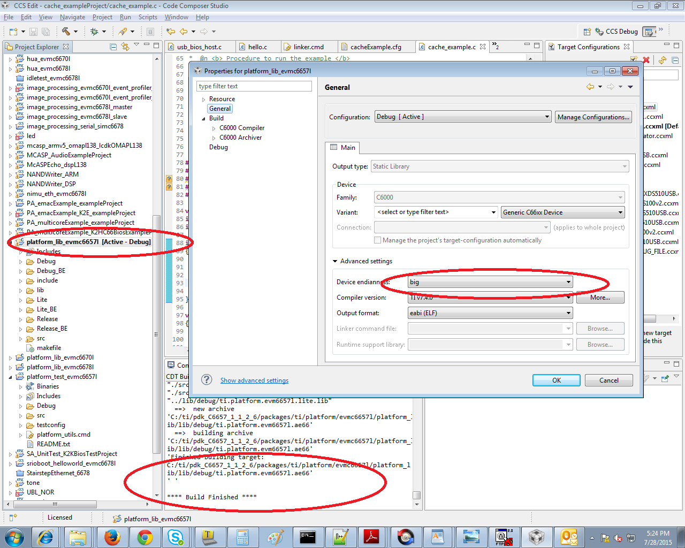Click the Cancel button
Viewport: 685px width, 548px height.
(x=609, y=380)
